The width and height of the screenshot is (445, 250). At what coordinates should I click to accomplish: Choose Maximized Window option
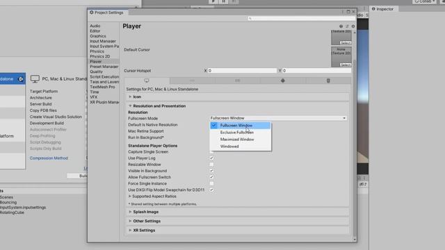click(x=241, y=140)
